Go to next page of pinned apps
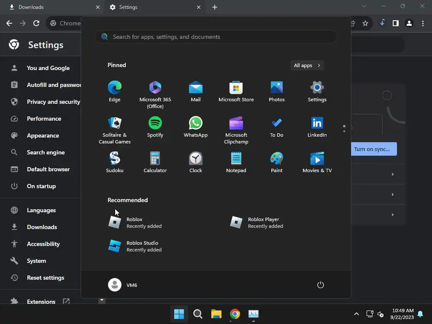 point(344,131)
